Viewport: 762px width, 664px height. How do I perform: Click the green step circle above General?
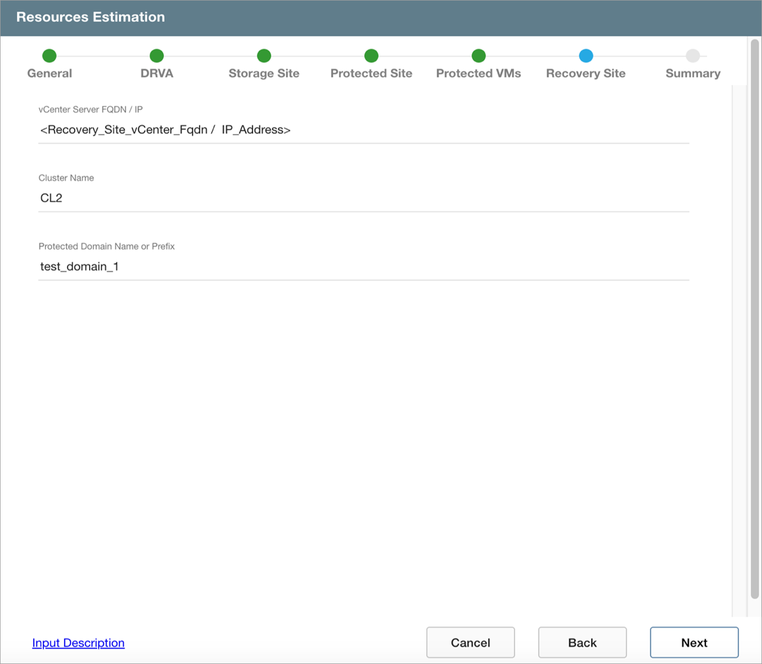click(49, 55)
